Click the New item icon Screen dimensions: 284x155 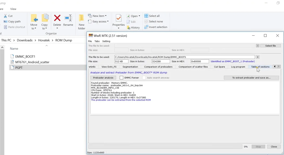(90, 16)
